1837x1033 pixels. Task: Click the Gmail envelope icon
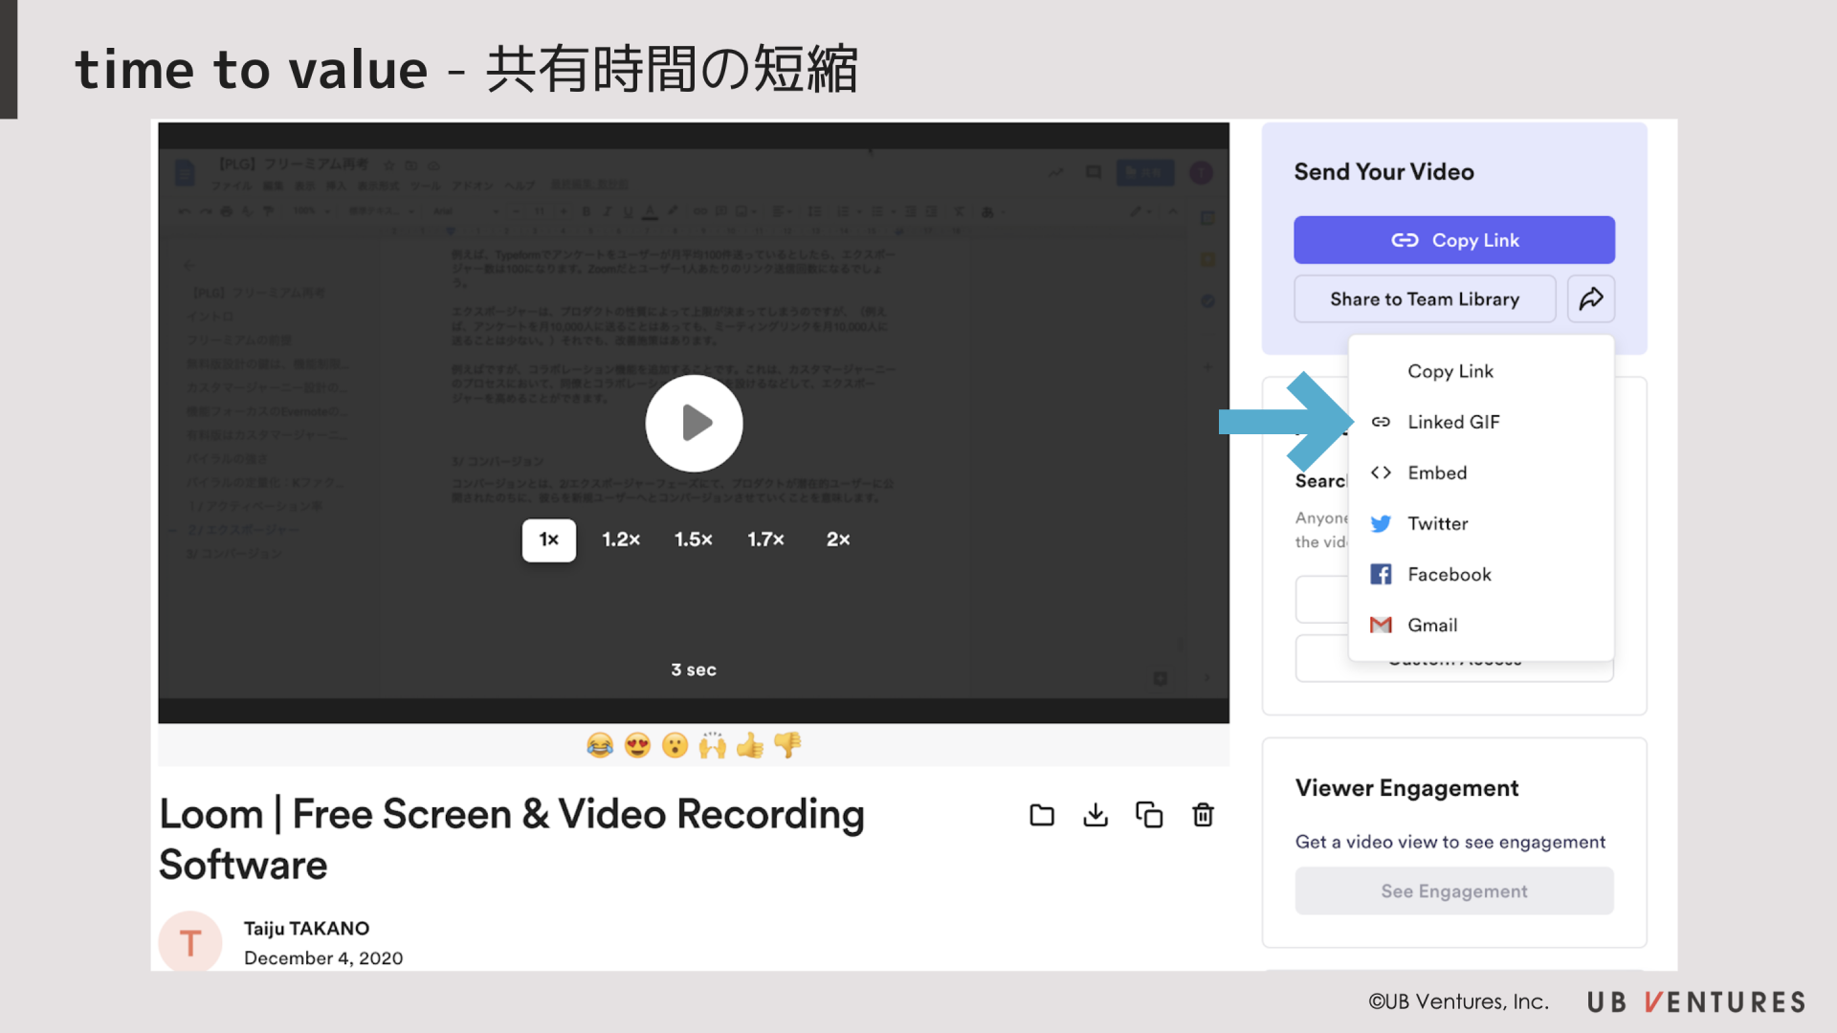point(1381,625)
